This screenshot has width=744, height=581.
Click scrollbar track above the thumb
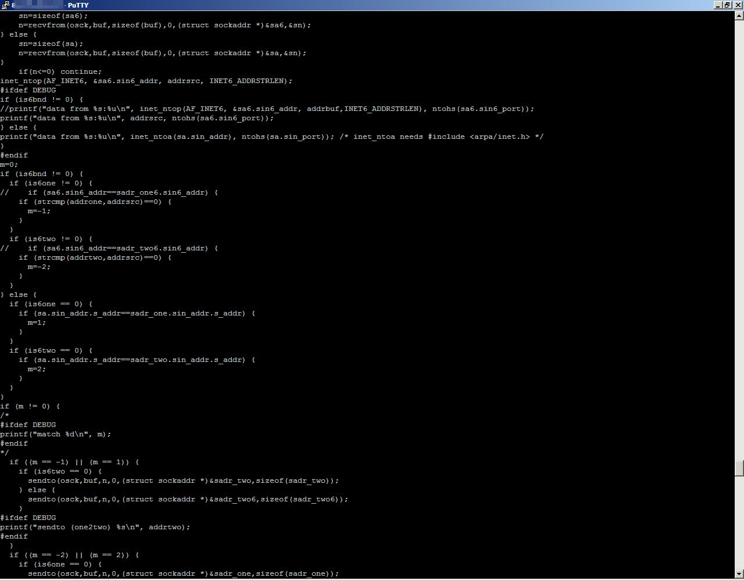click(739, 232)
